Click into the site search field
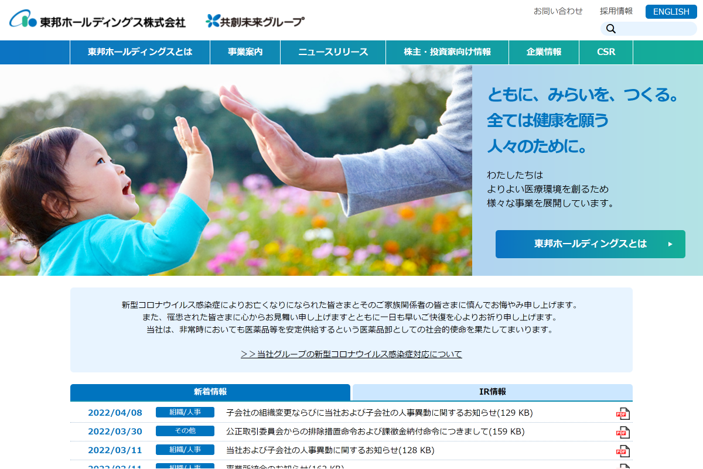This screenshot has height=469, width=703. [656, 29]
